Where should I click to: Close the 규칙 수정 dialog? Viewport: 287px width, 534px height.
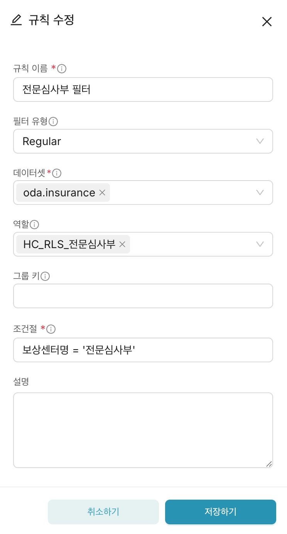(x=267, y=22)
